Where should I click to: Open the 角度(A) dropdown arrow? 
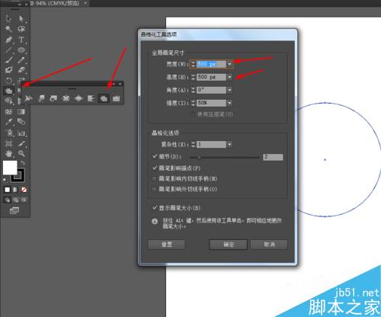tap(229, 90)
